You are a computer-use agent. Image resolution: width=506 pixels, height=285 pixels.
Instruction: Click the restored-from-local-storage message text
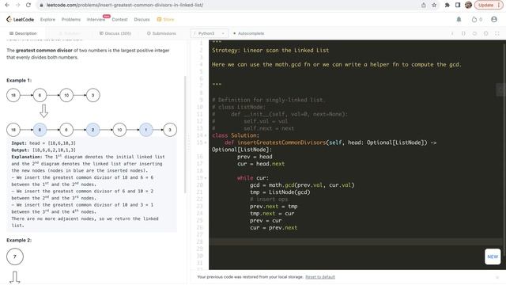(x=251, y=277)
